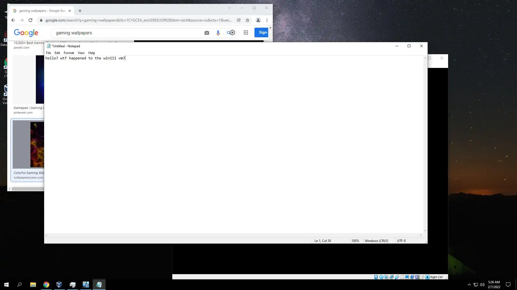Click the Google Sign in button
This screenshot has width=517, height=290.
pos(261,32)
